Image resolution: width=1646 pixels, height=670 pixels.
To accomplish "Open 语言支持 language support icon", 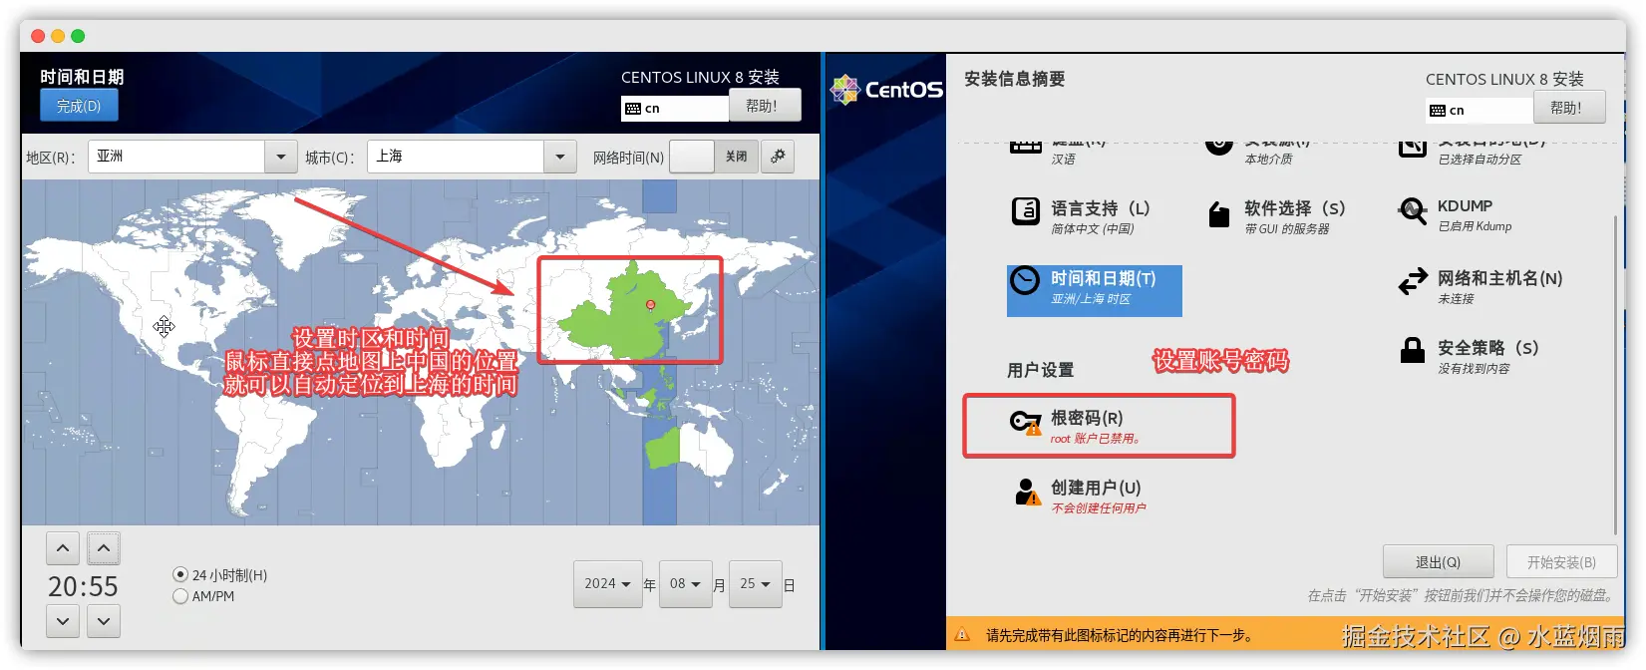I will click(1026, 211).
